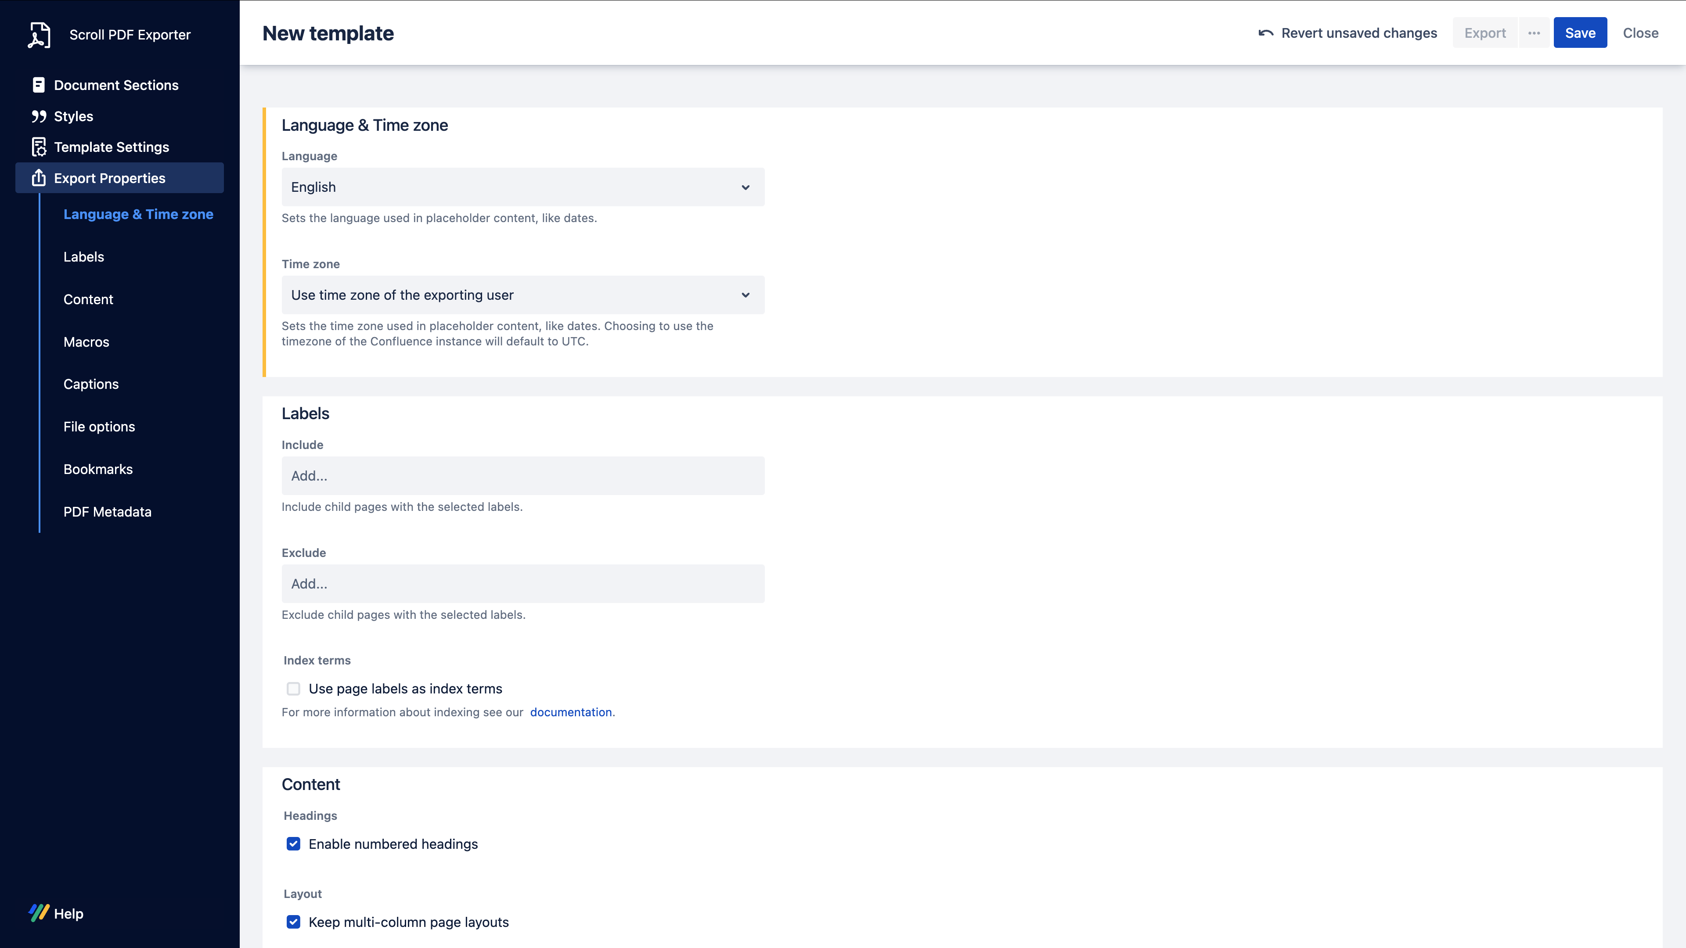Enable use page labels as index terms

point(293,689)
